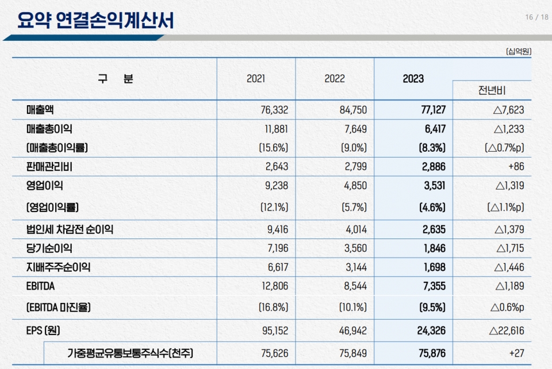Click the 영업이익 2021 value 9,238
The width and height of the screenshot is (552, 369).
[x=277, y=186]
